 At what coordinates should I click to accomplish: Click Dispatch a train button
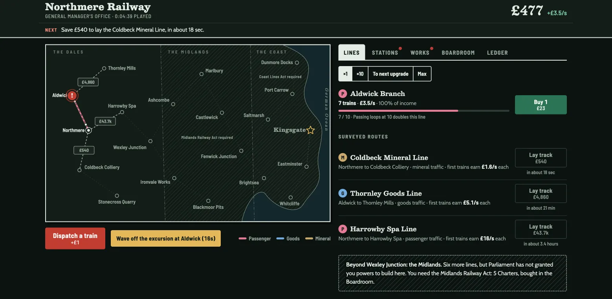tap(75, 238)
